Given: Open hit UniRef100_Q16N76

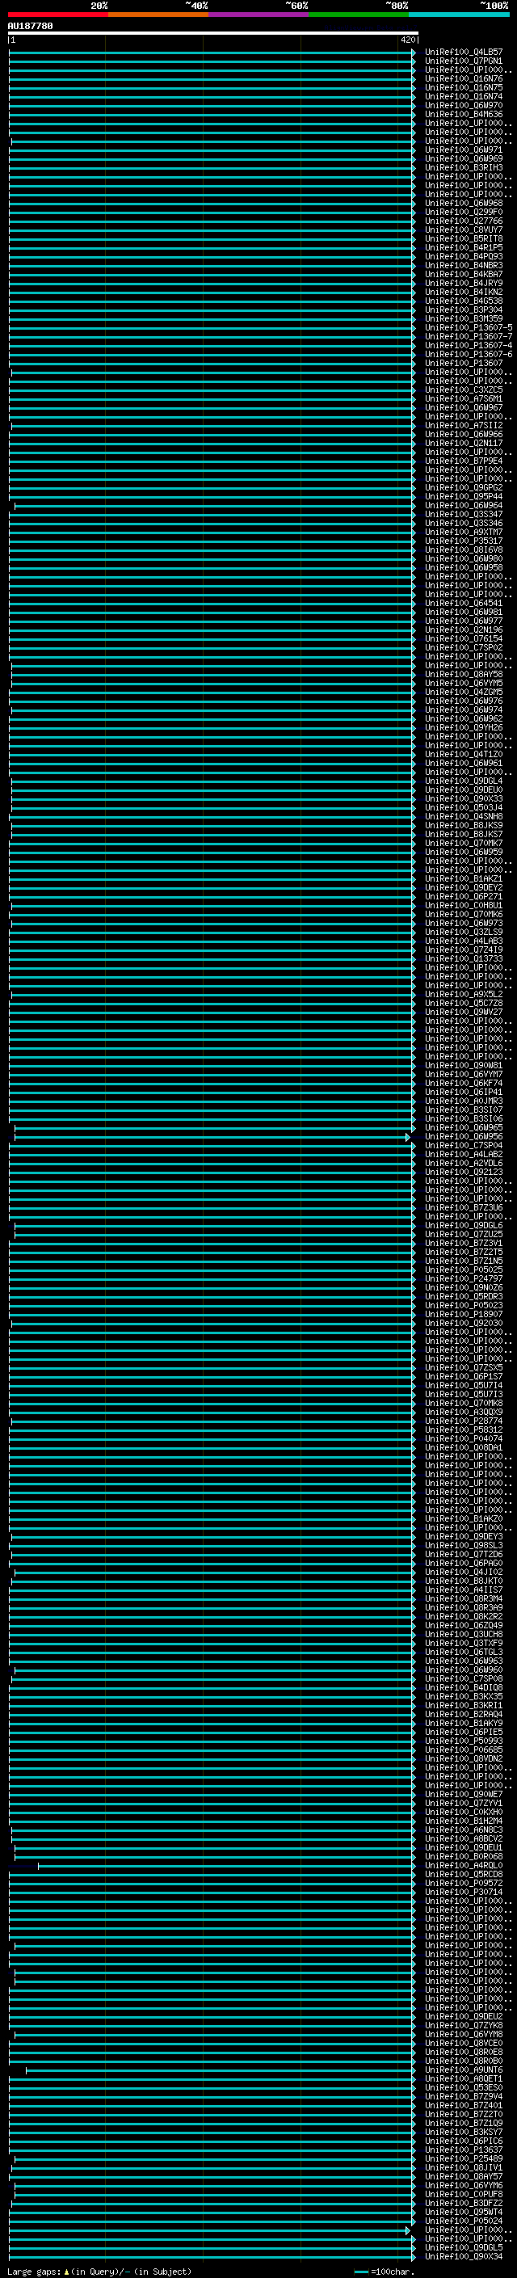Looking at the screenshot, I should [464, 78].
